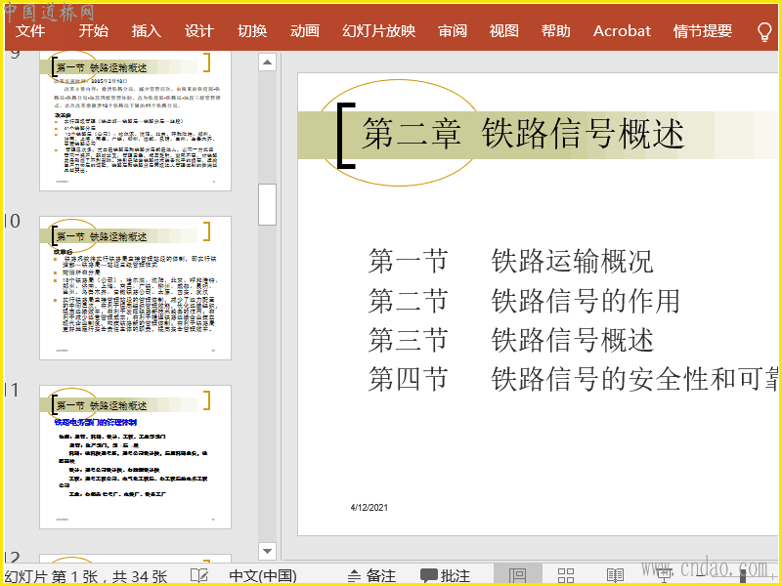This screenshot has height=586, width=782.
Task: Open the 情节提要 storyboard tab
Action: [x=703, y=31]
